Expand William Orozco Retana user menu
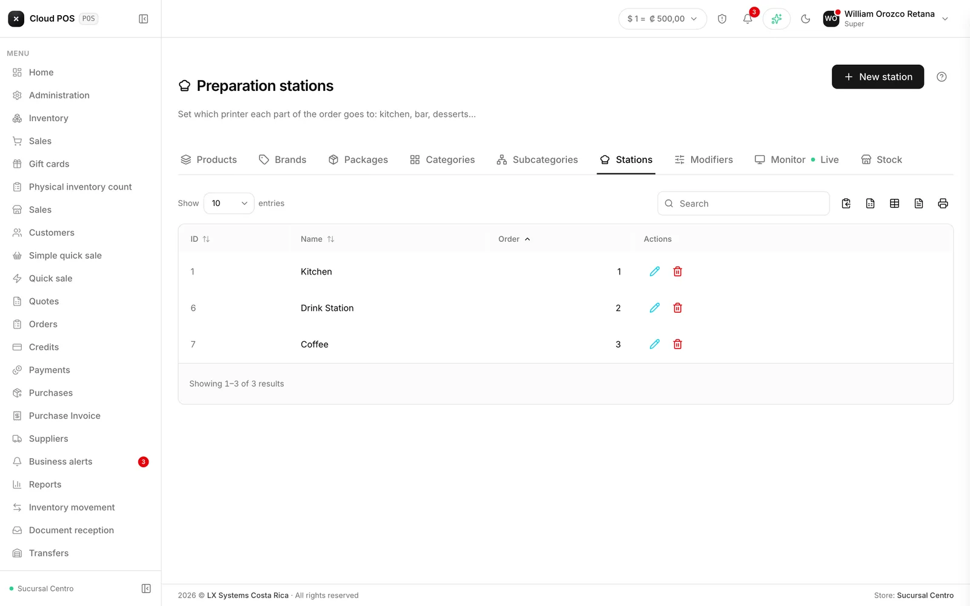The height and width of the screenshot is (606, 970). point(886,19)
